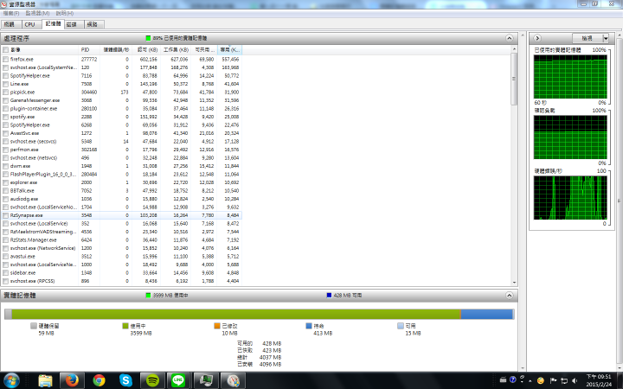Tick the checkbox for AvastSvc.exe
623x389 pixels.
click(5, 133)
